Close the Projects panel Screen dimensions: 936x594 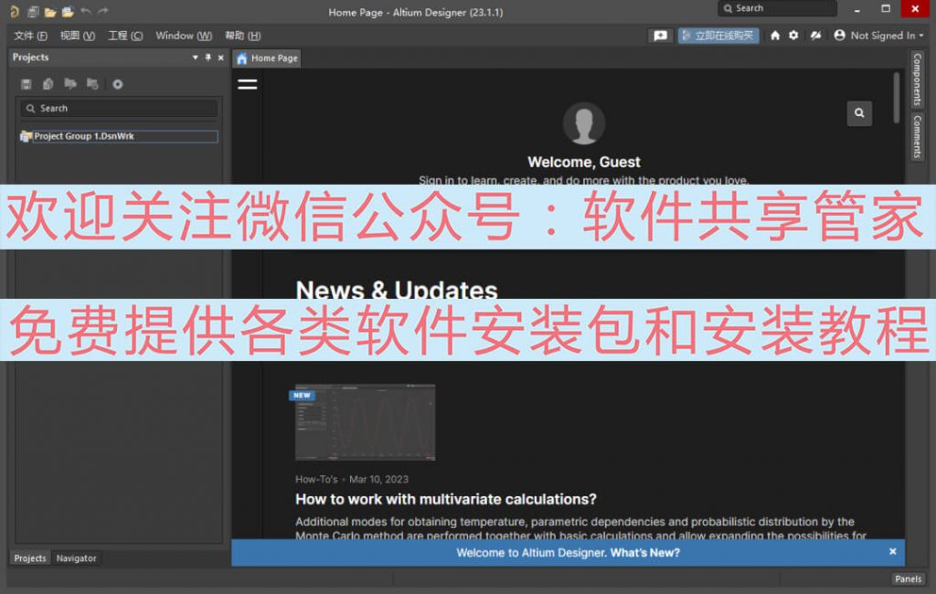[x=221, y=58]
